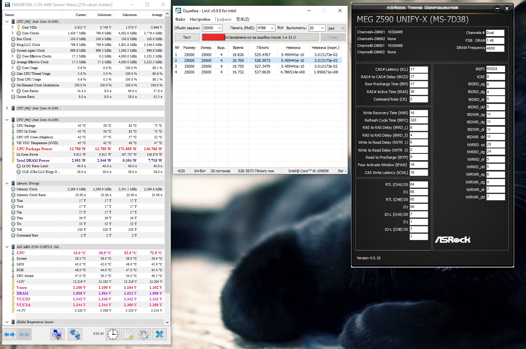This screenshot has height=349, width=526.
Task: Click the circle icon beside Command Rate in HWiNFO
Action: (13, 235)
